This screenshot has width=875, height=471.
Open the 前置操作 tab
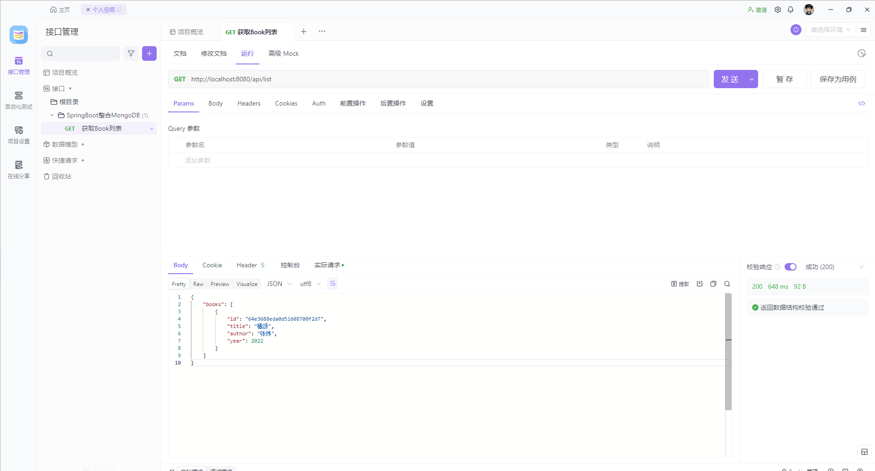click(353, 103)
